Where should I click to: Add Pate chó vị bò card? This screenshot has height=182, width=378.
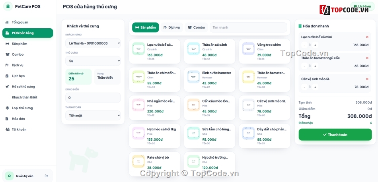coord(154,164)
